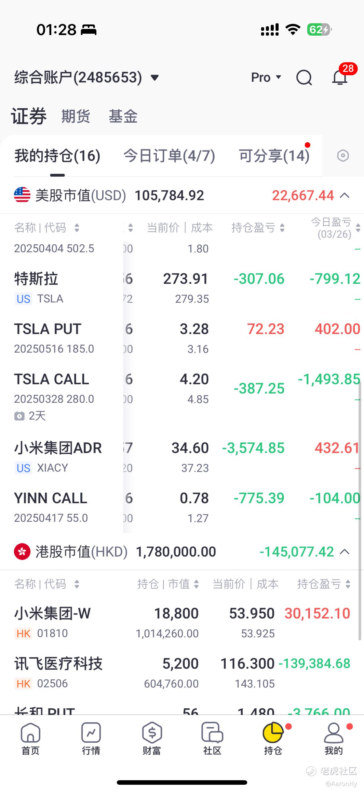Viewport: 364px width, 792px height.
Task: Open the search magnifier icon
Action: pyautogui.click(x=304, y=77)
